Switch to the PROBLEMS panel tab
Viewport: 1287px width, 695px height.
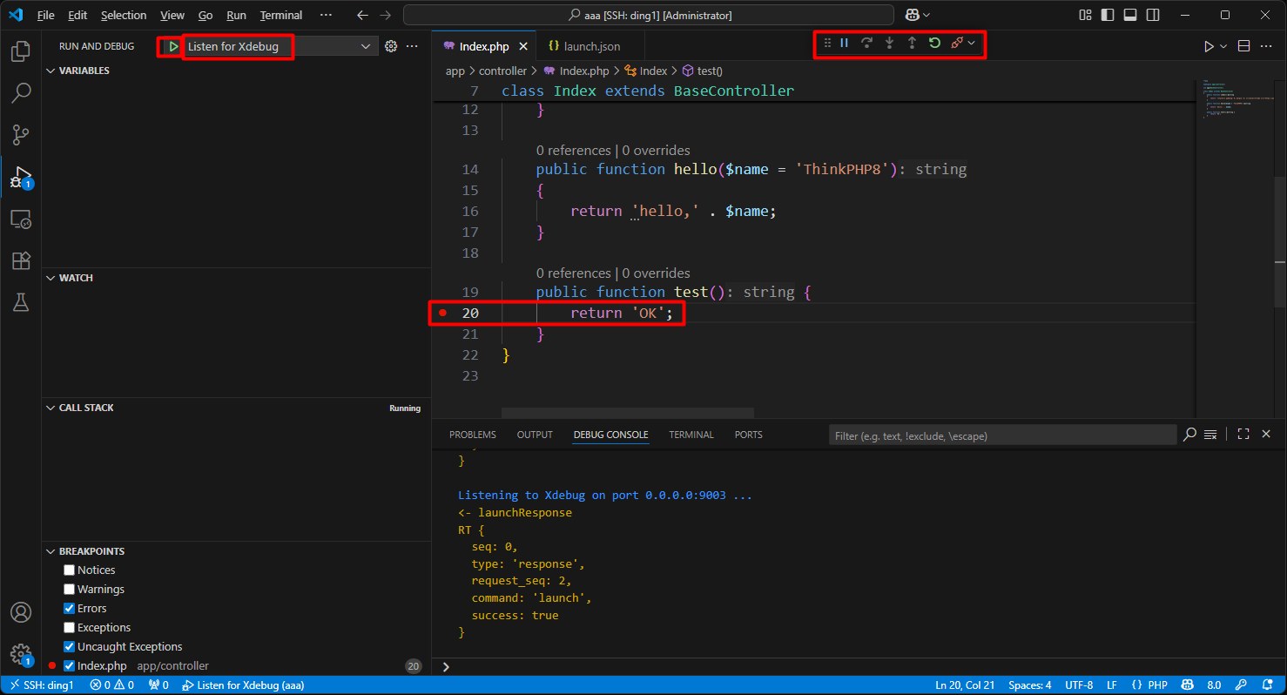(473, 435)
